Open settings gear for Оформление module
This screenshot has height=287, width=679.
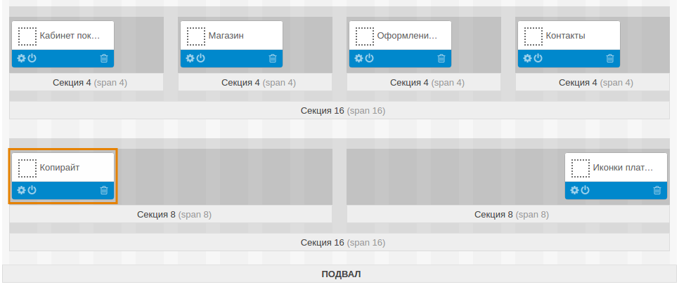click(x=359, y=58)
